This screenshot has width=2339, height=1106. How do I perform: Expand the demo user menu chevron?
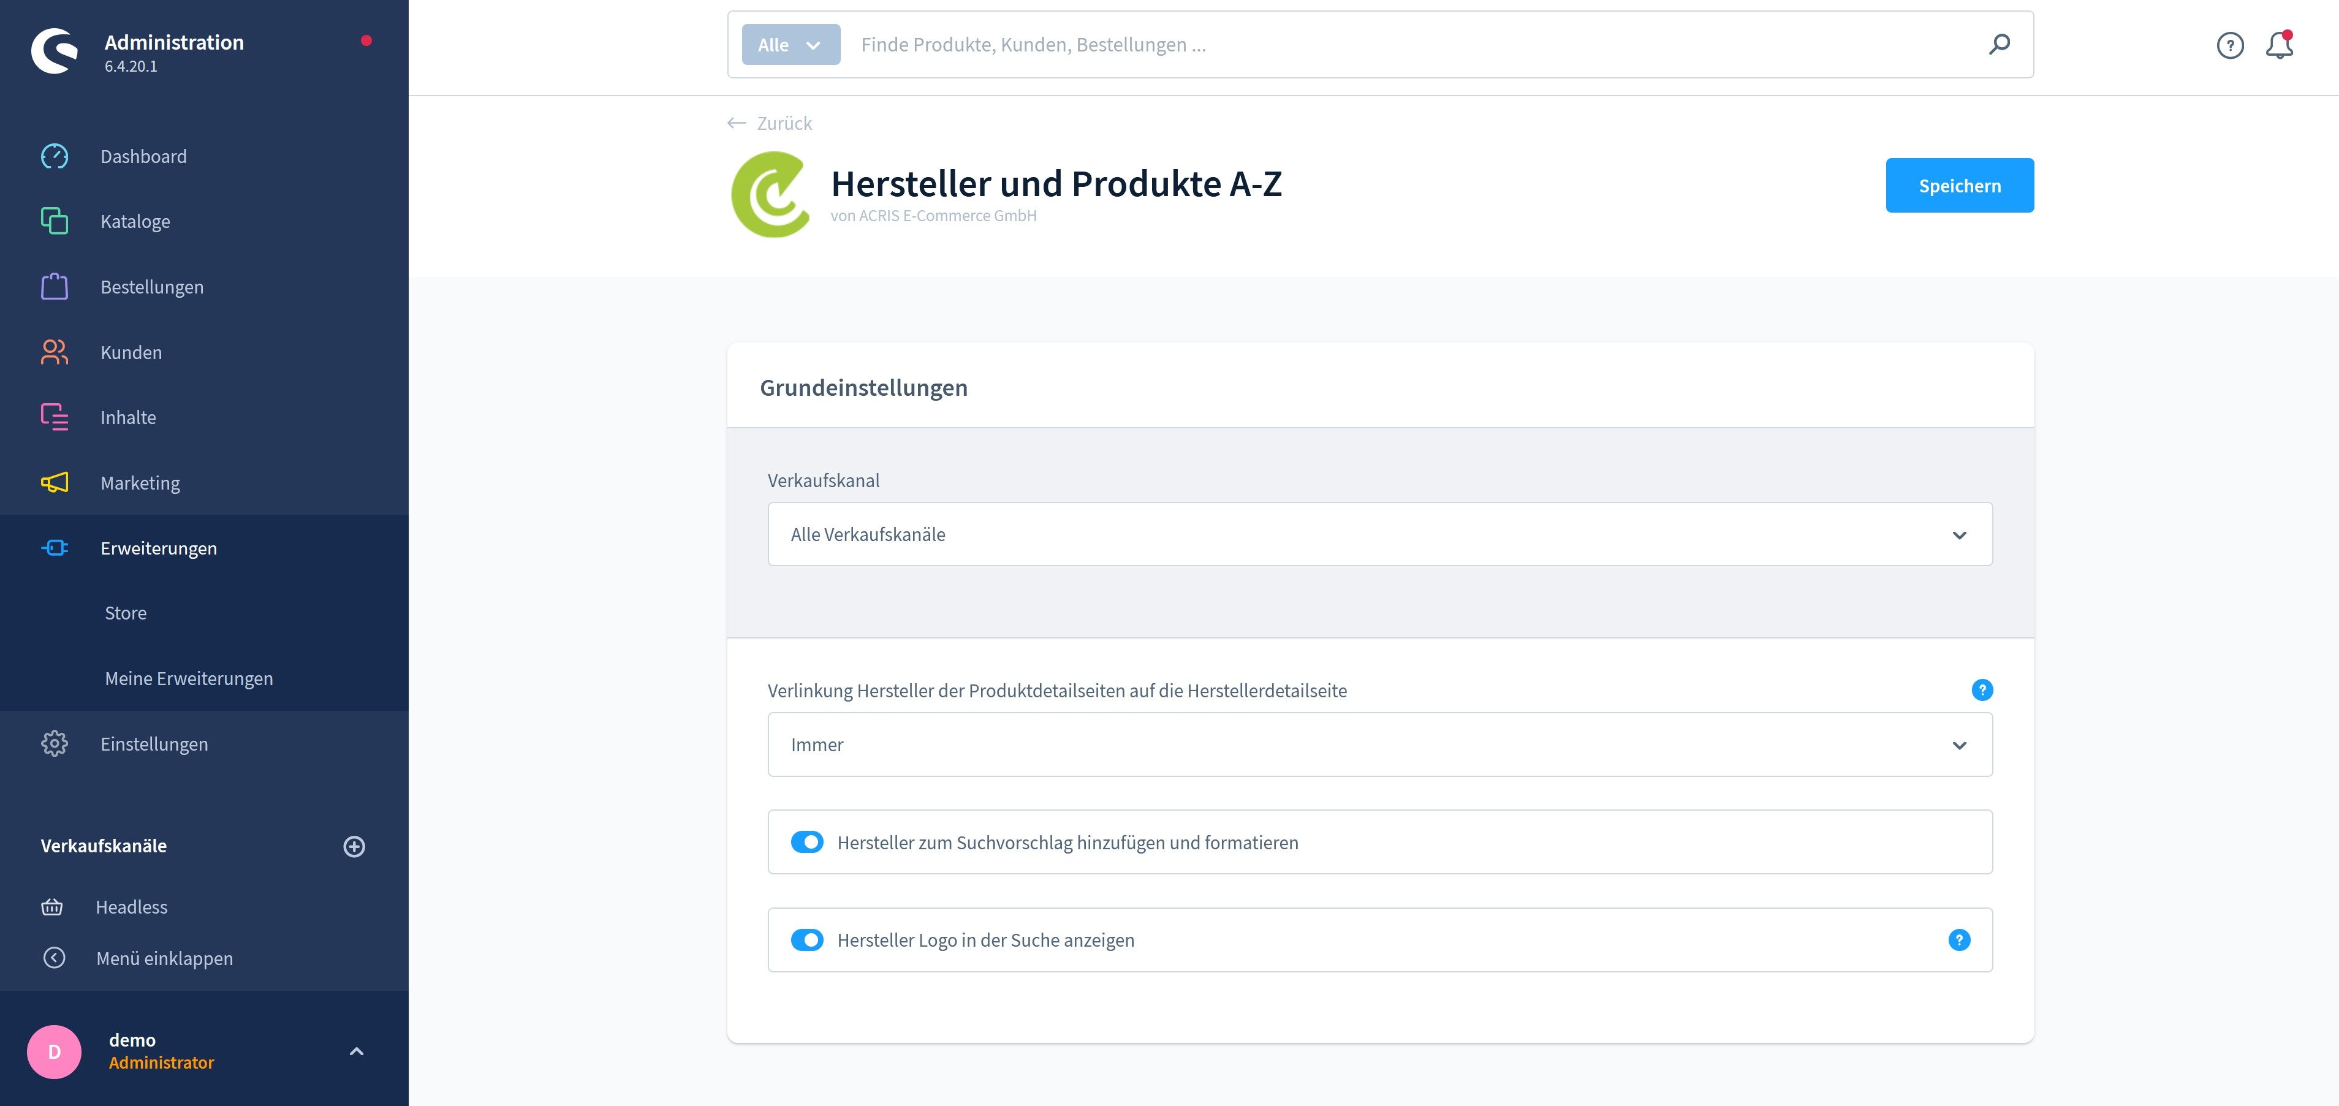point(357,1051)
